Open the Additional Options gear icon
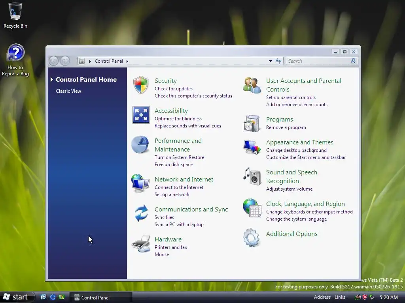 (251, 238)
